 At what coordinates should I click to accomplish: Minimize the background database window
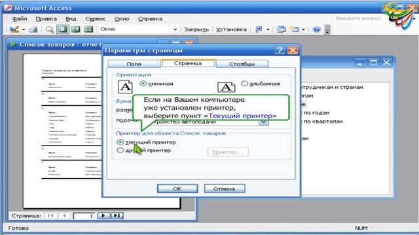click(x=360, y=63)
